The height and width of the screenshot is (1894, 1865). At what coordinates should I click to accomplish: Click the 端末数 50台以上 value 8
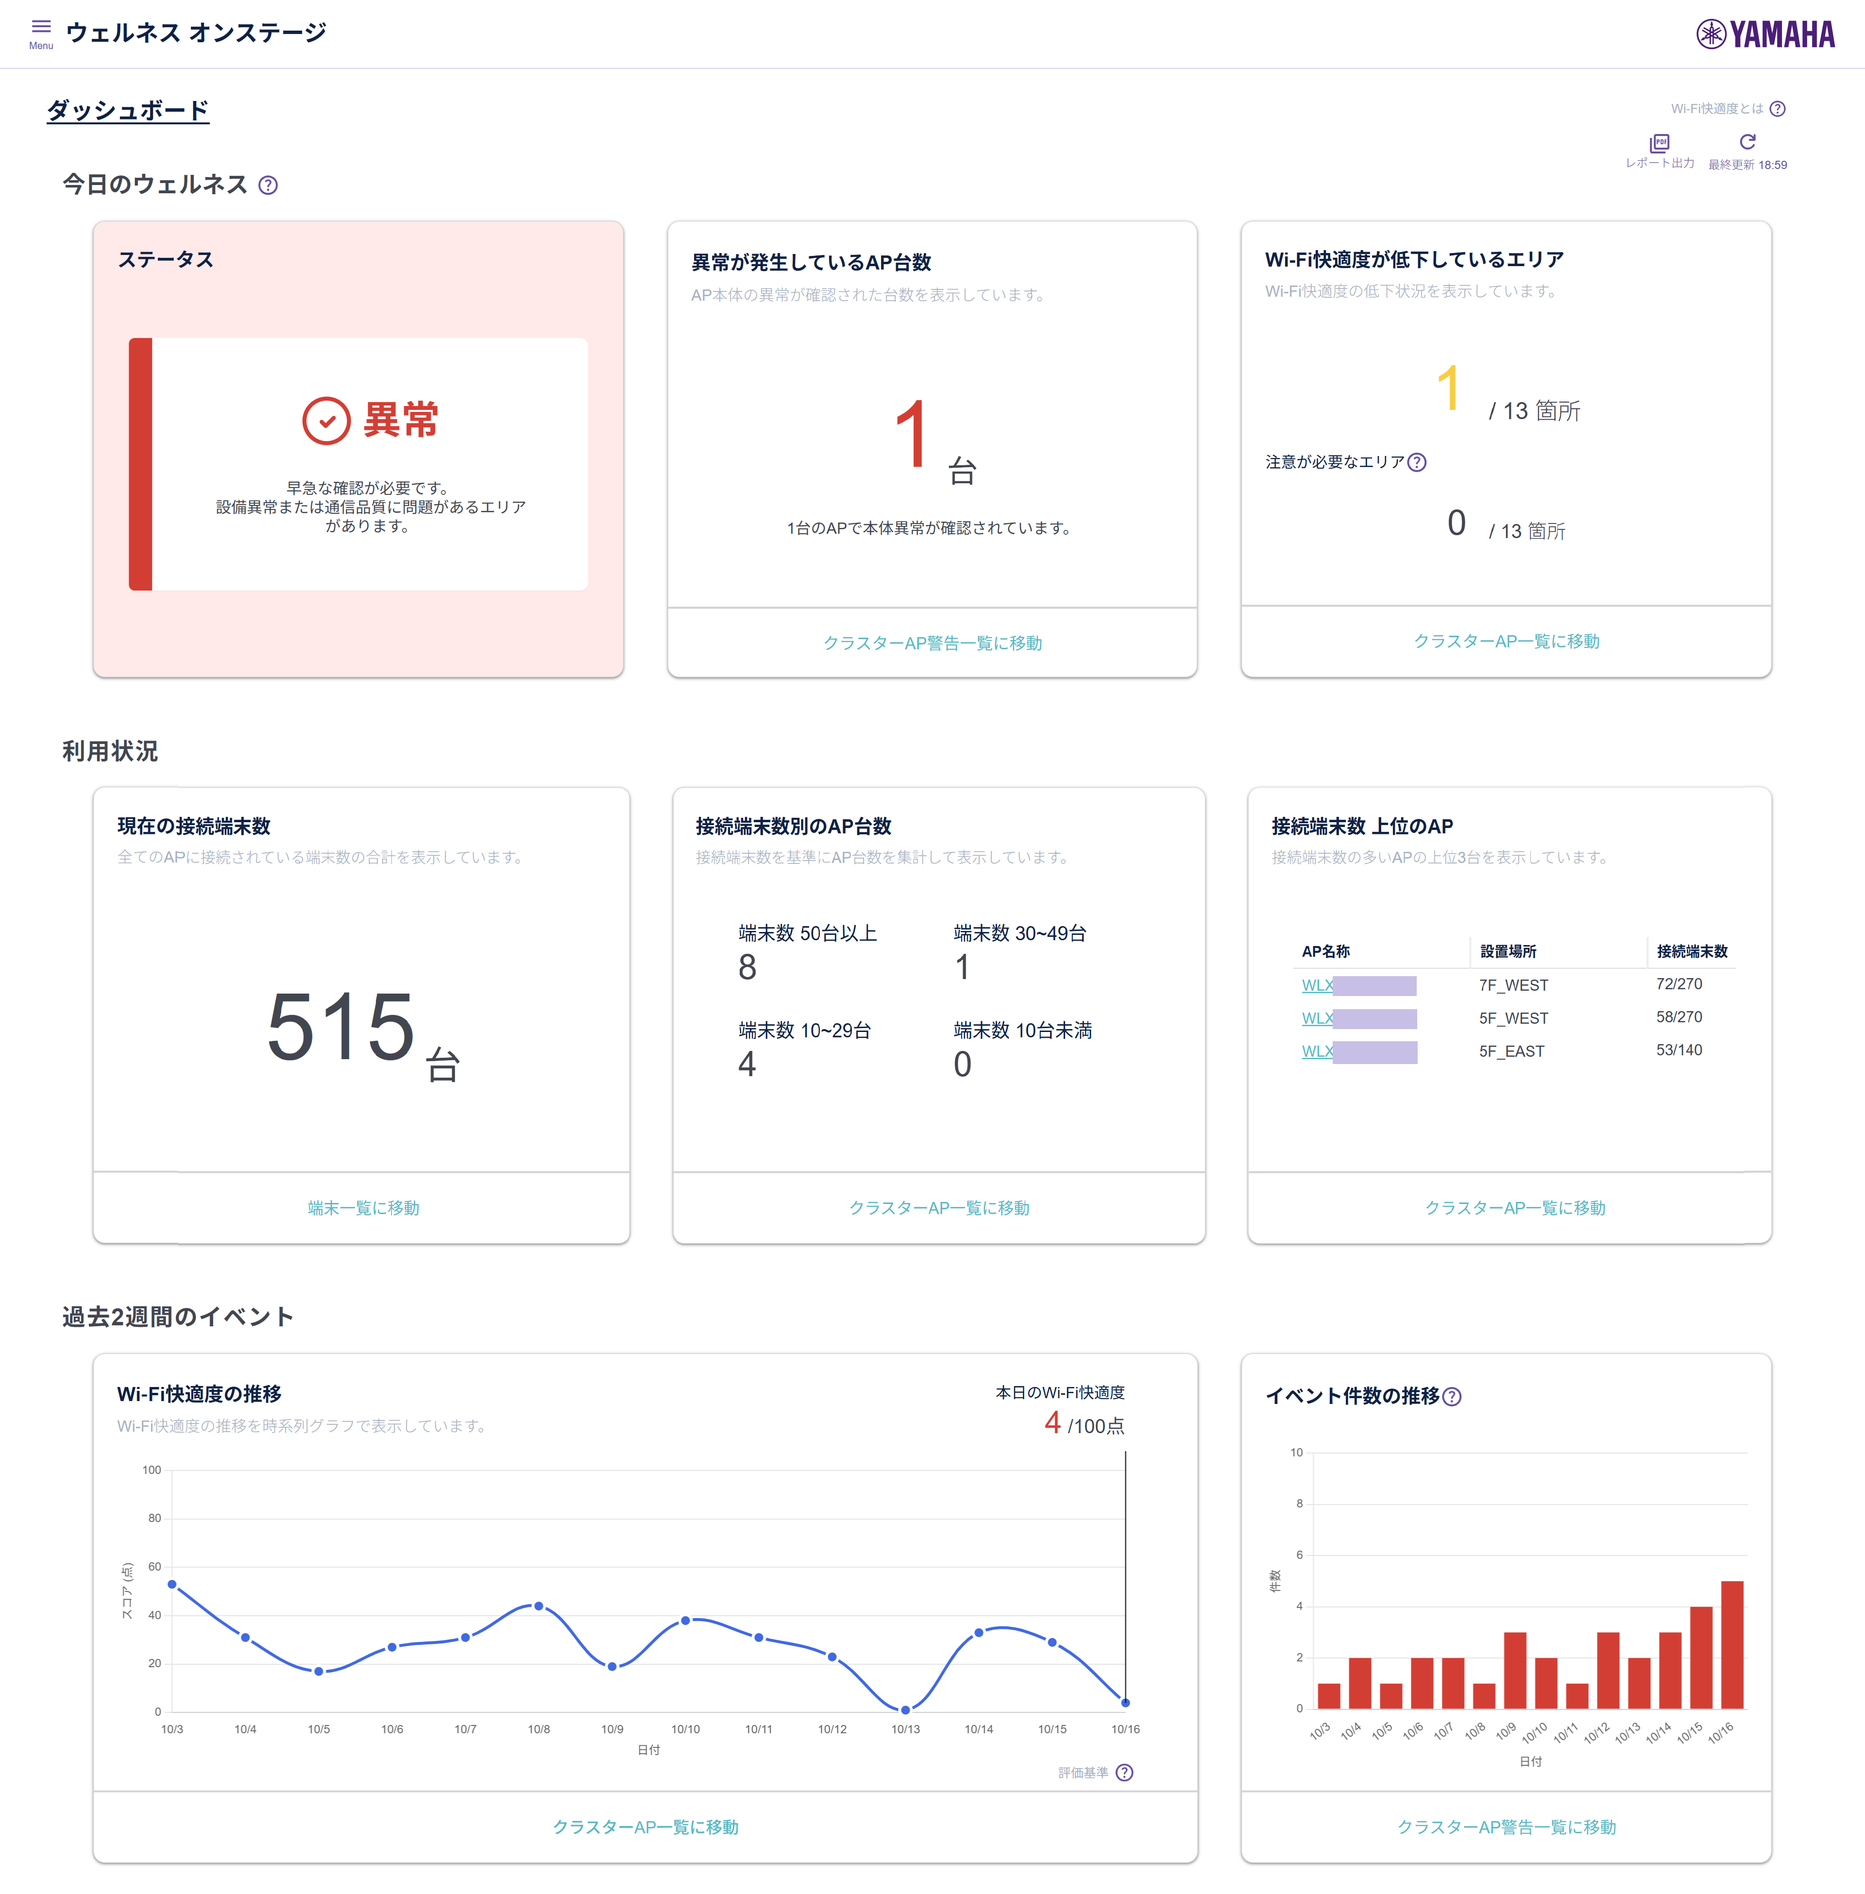tap(747, 967)
